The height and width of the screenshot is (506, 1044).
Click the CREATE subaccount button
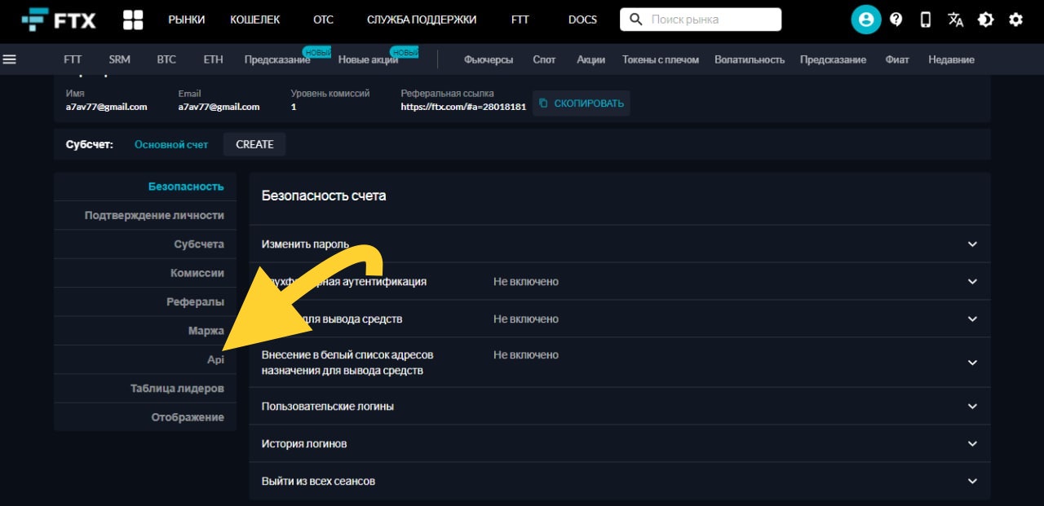pos(254,143)
